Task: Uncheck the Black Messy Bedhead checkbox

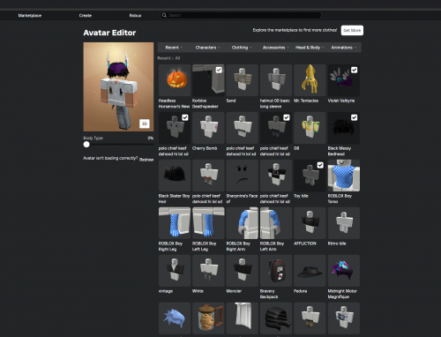Action: coord(355,117)
